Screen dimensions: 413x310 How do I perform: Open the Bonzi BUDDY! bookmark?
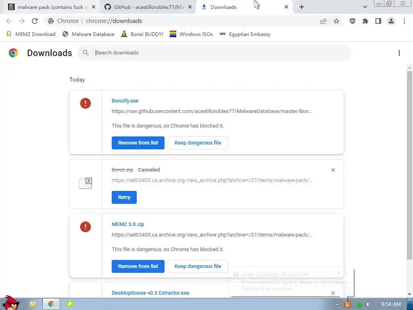pyautogui.click(x=142, y=34)
